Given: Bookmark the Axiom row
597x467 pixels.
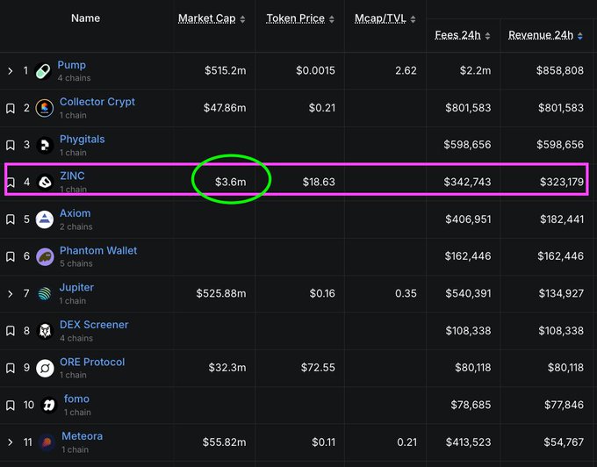Looking at the screenshot, I should click(11, 219).
